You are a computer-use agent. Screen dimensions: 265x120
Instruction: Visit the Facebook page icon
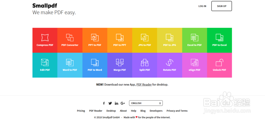click(x=104, y=103)
